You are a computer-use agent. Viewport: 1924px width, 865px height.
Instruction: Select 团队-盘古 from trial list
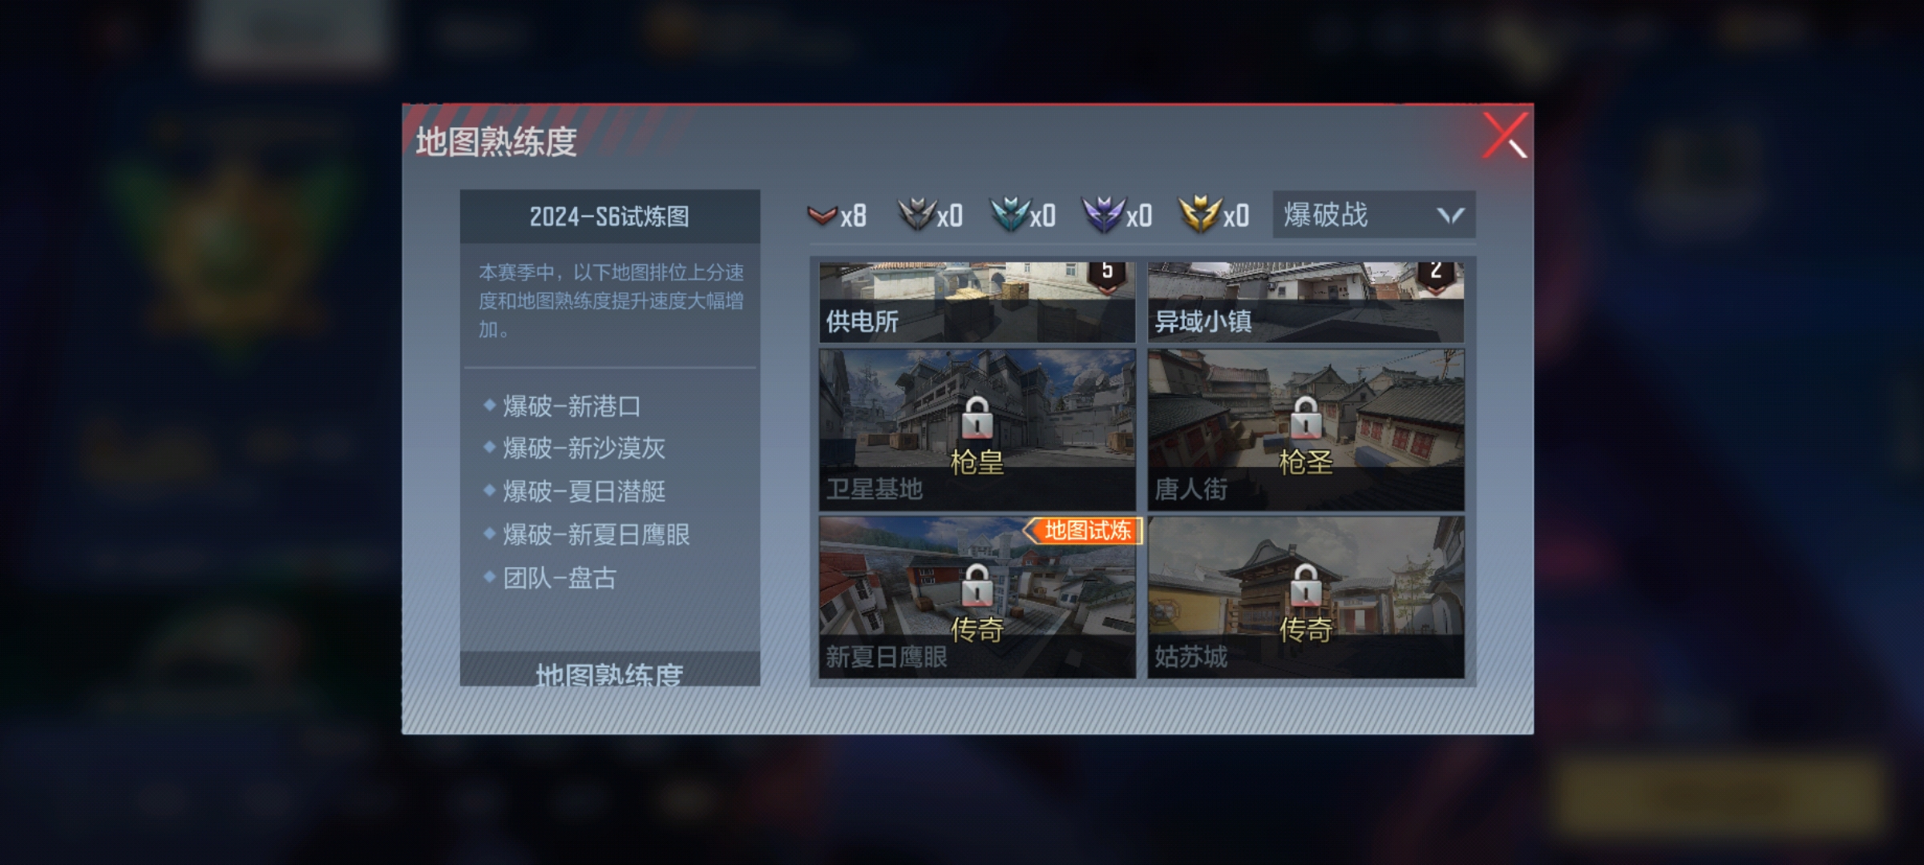click(559, 577)
